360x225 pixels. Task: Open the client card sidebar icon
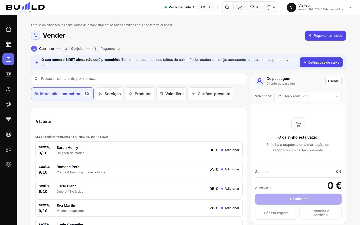pyautogui.click(x=8, y=74)
